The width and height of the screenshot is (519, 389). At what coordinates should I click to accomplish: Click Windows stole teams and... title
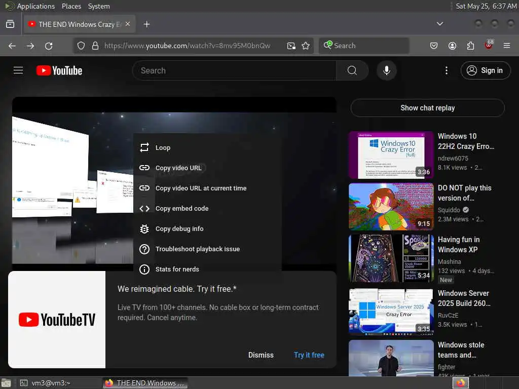461,350
